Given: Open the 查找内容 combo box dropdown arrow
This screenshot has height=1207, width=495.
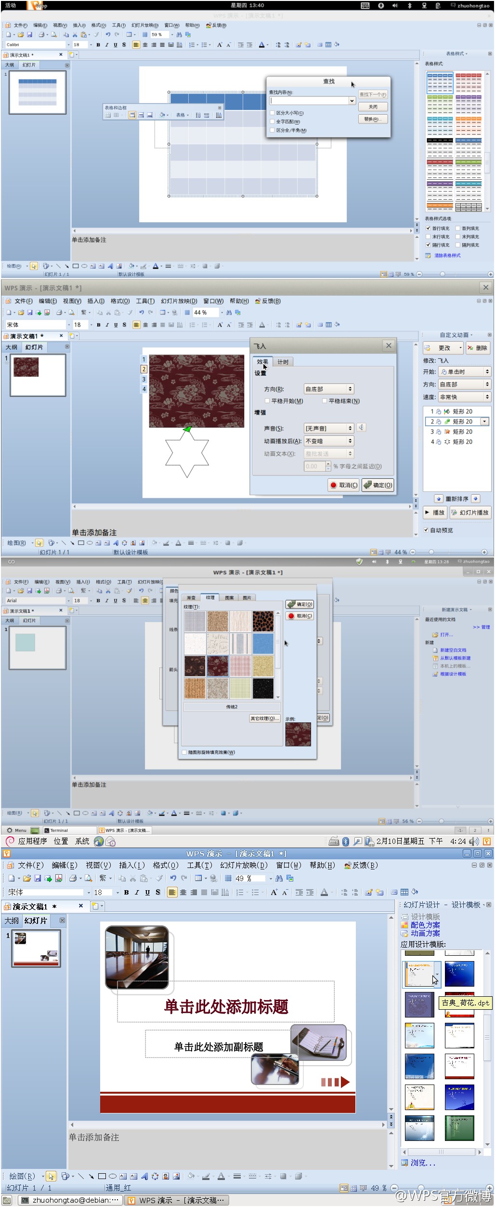Looking at the screenshot, I should pyautogui.click(x=352, y=101).
